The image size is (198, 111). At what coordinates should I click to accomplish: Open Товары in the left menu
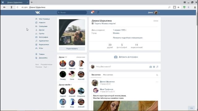click(42, 54)
